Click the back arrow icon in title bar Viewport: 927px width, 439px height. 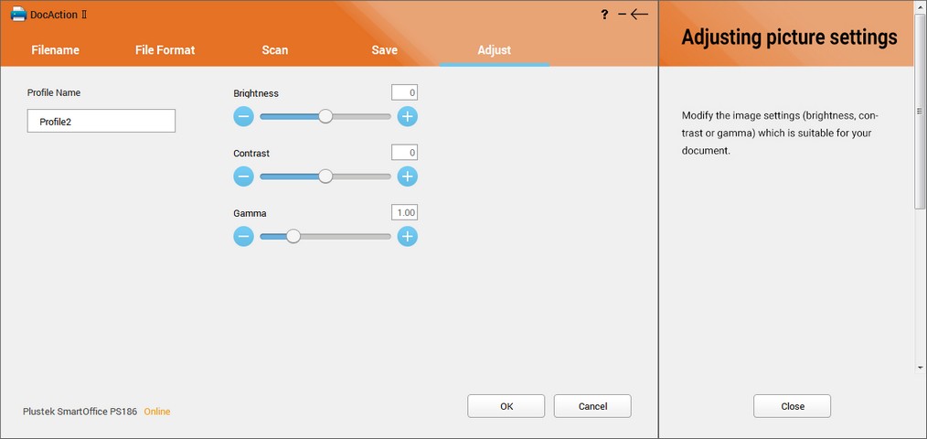(639, 15)
